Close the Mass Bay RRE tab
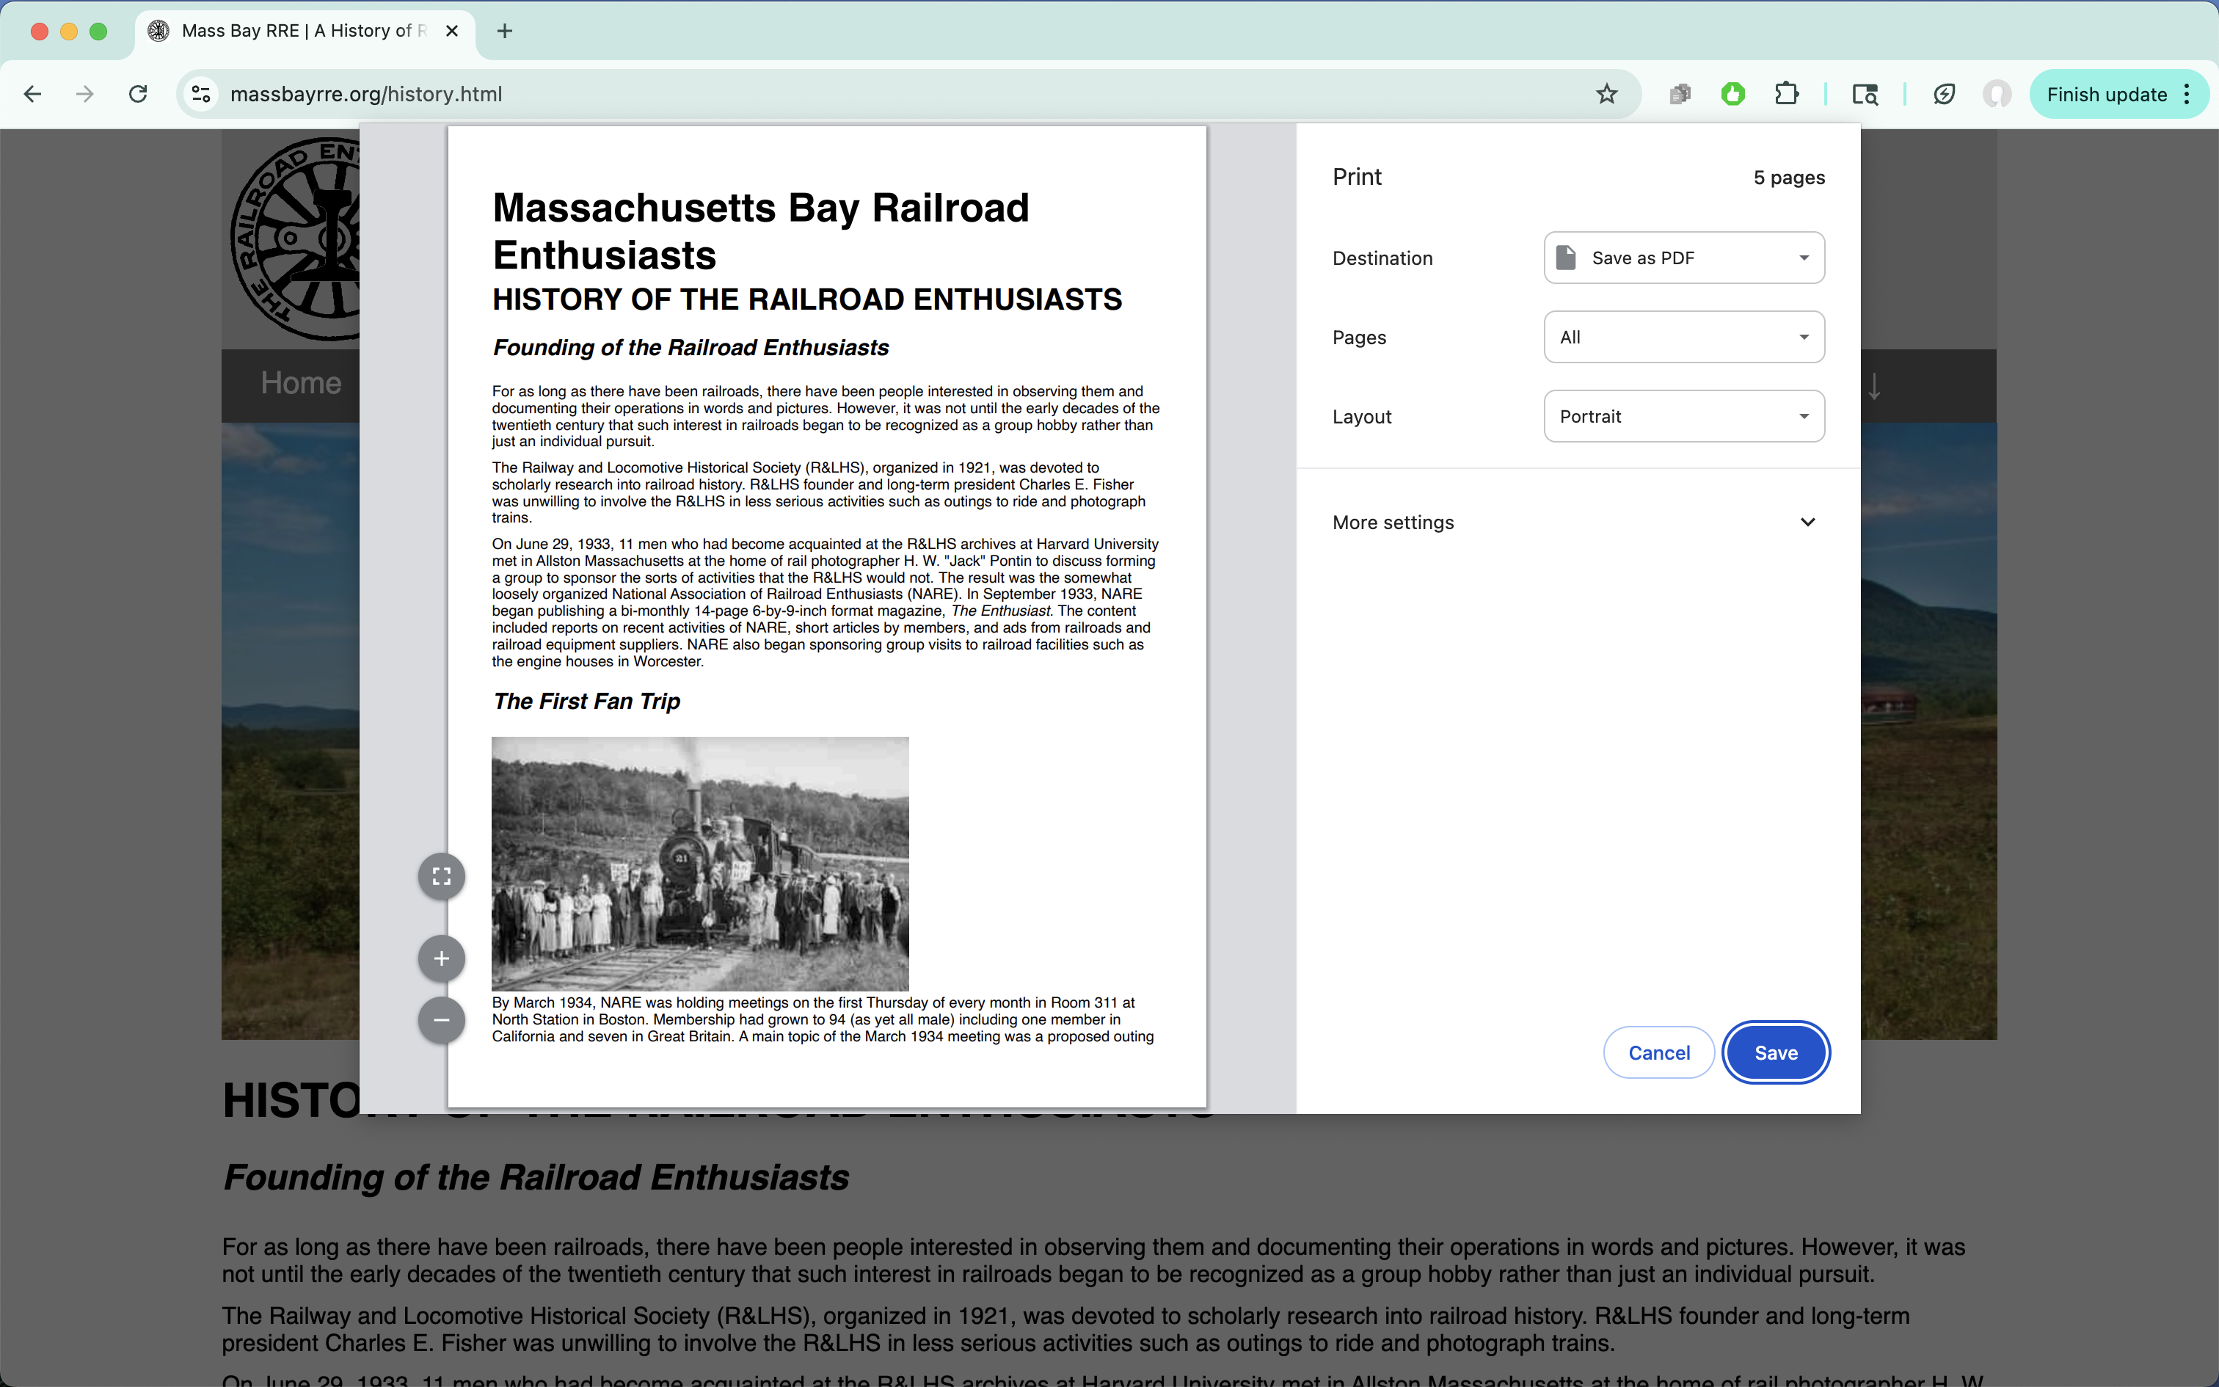The height and width of the screenshot is (1387, 2219). click(452, 31)
